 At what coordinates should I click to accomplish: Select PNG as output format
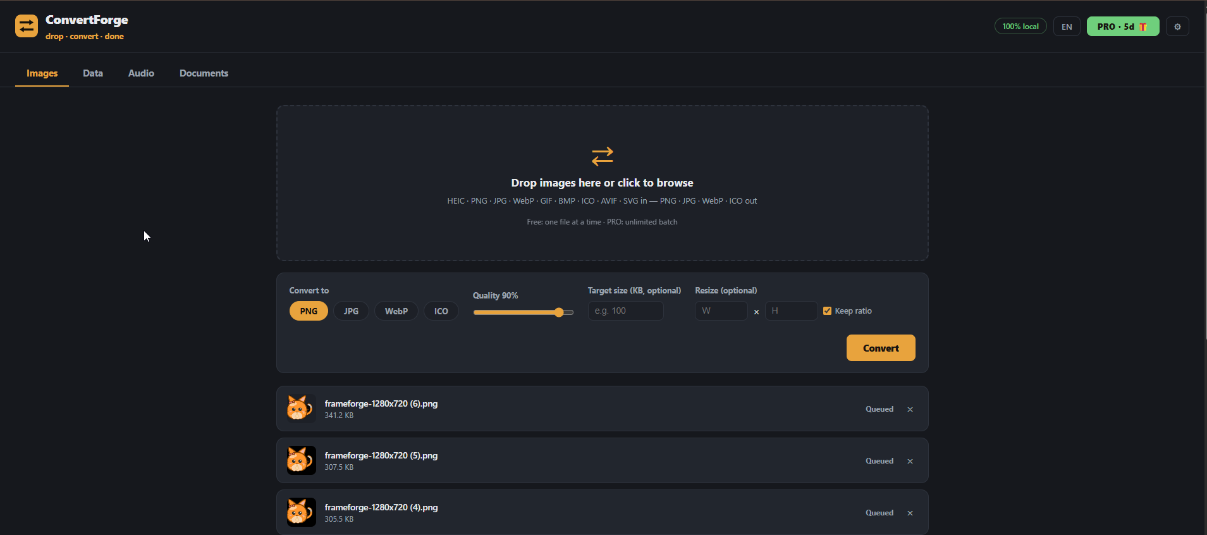(309, 311)
